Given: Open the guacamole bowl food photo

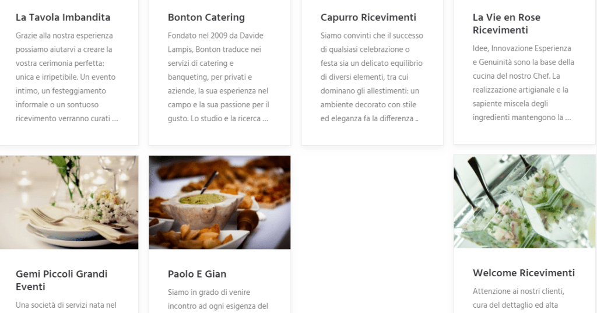Looking at the screenshot, I should coord(220,202).
